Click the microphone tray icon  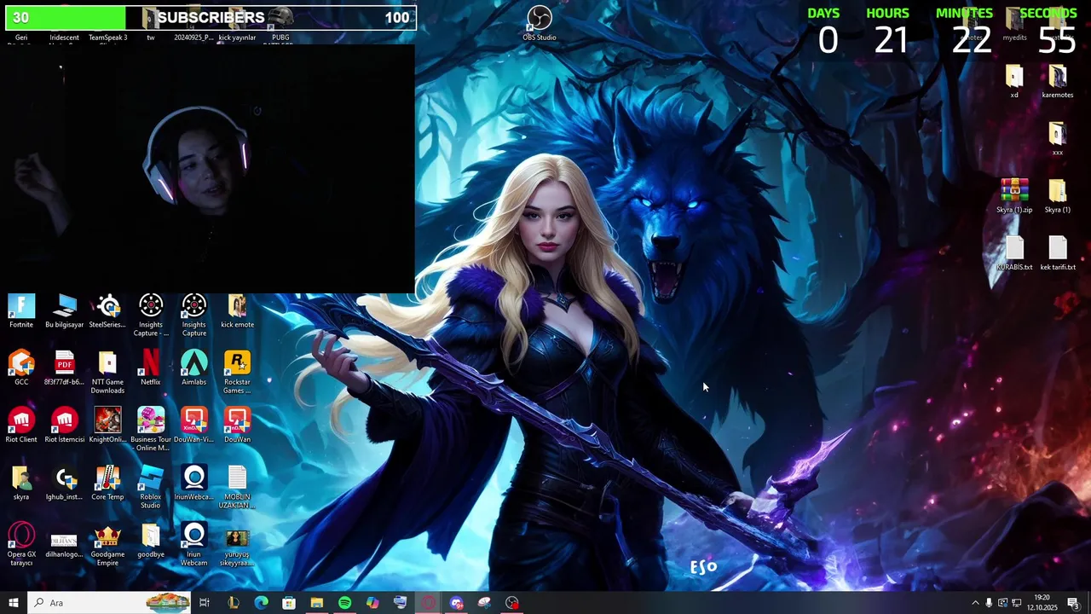(989, 603)
